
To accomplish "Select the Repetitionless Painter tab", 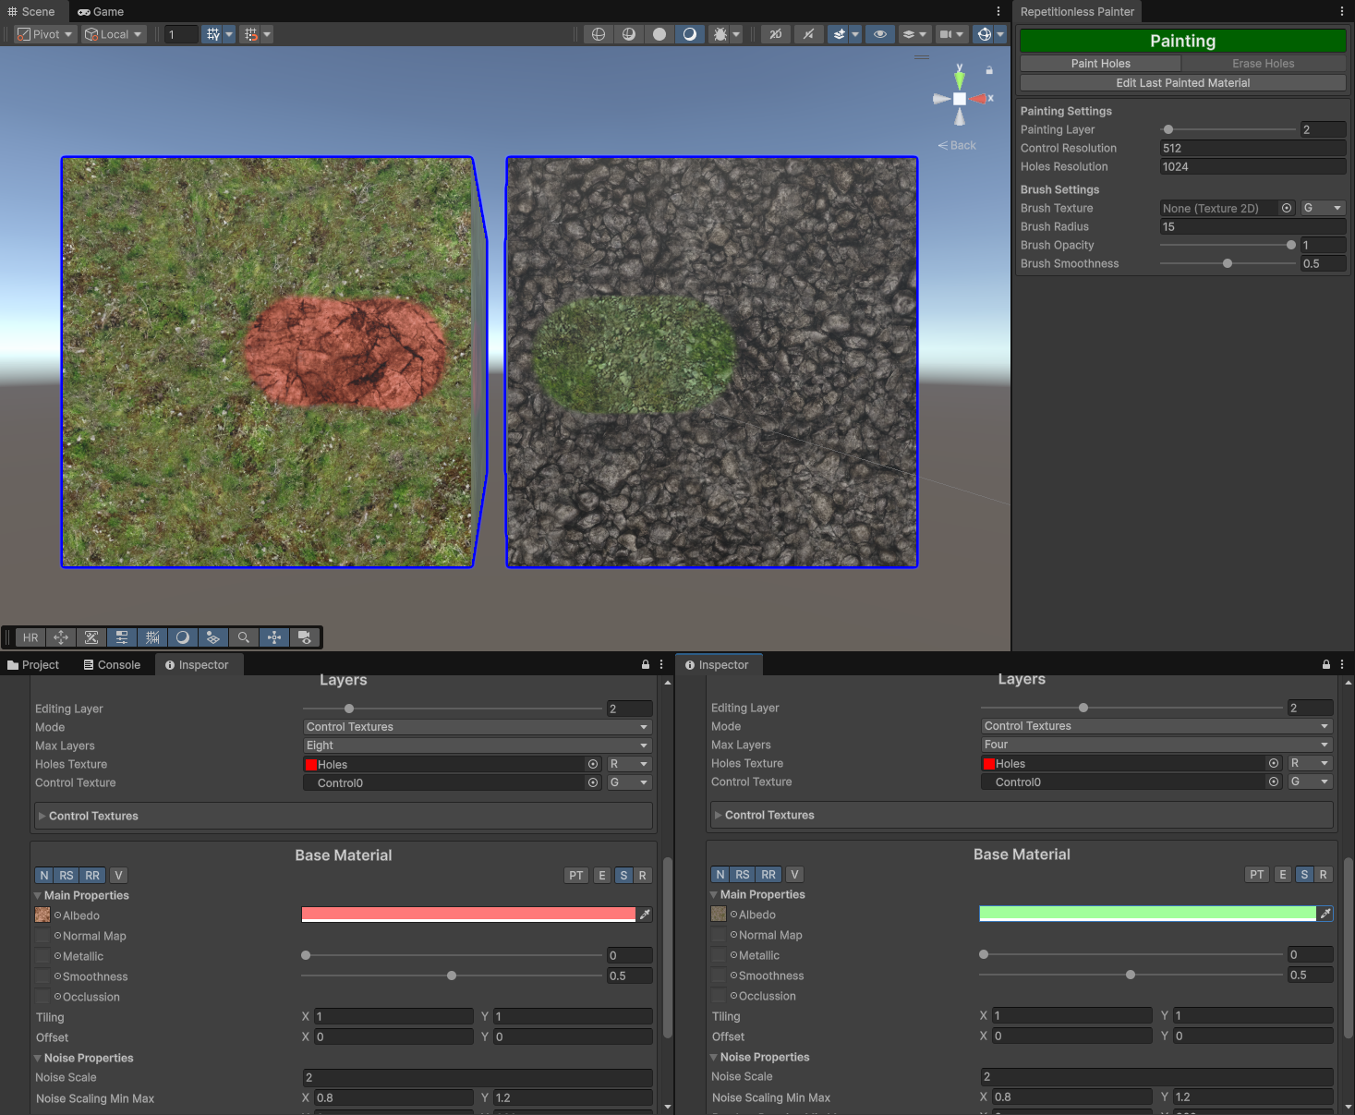I will [x=1077, y=12].
